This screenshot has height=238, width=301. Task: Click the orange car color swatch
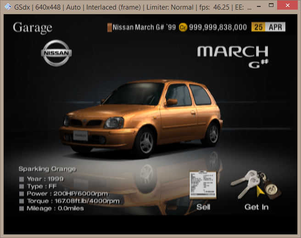click(x=110, y=28)
